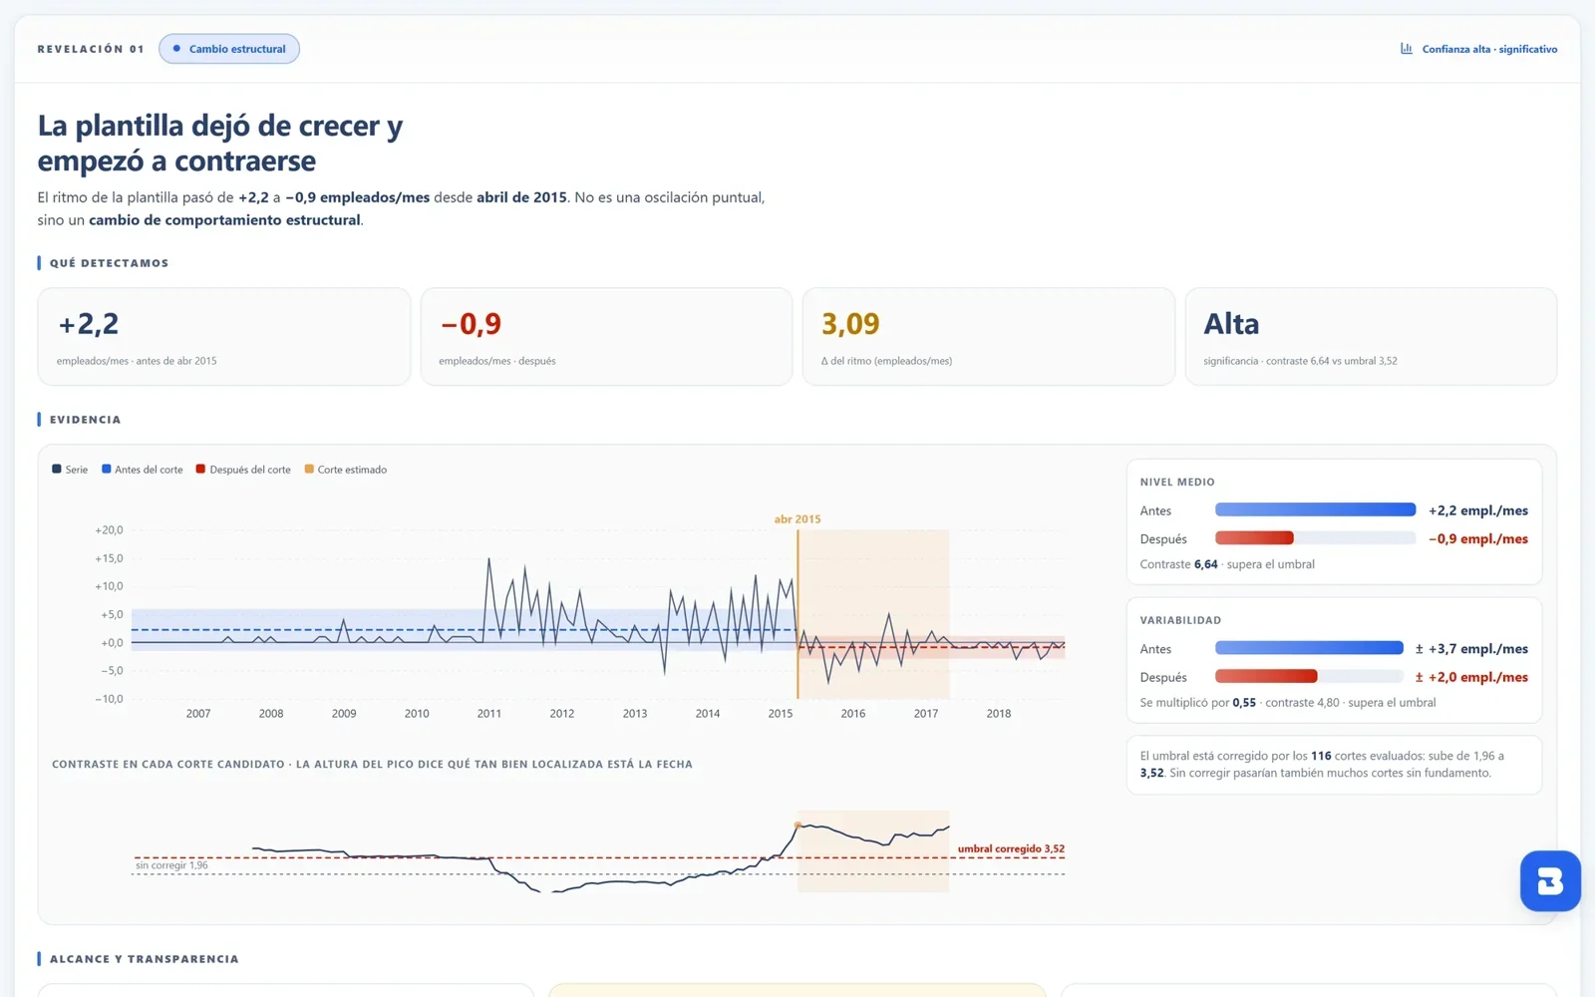Click the EVIDENCIA section heading
Viewport: 1595px width, 997px height.
tap(85, 420)
